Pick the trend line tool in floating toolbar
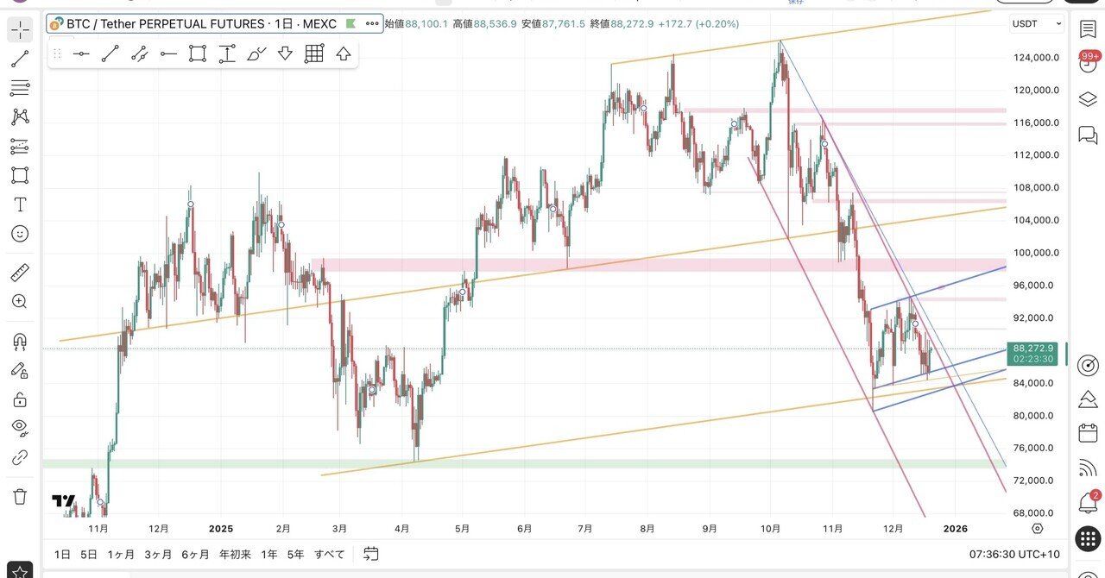 (110, 53)
